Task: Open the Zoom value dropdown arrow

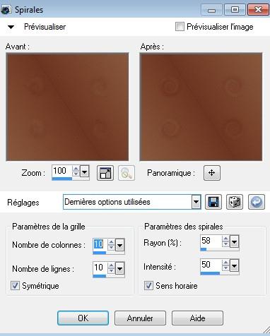Action: [x=84, y=172]
